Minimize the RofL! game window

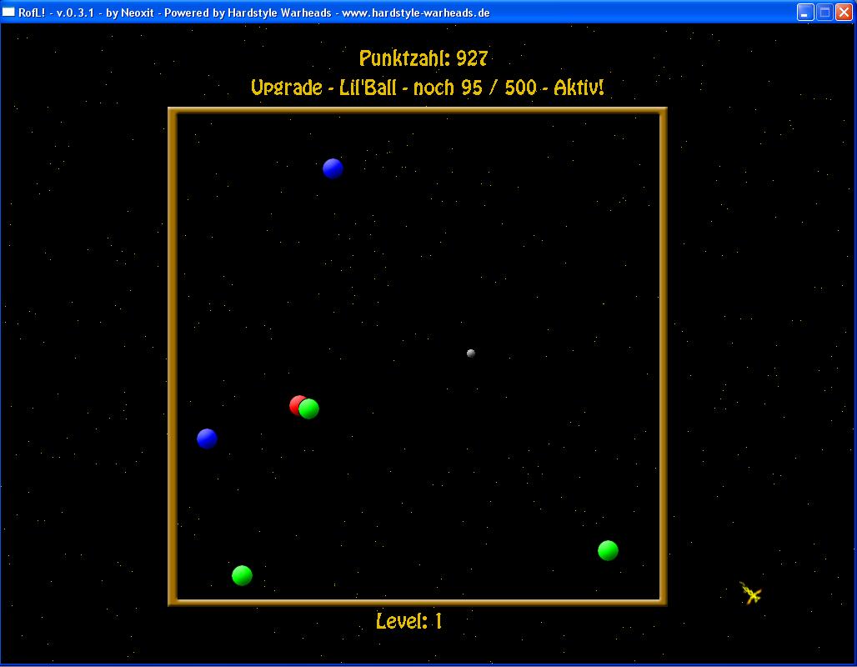[804, 12]
